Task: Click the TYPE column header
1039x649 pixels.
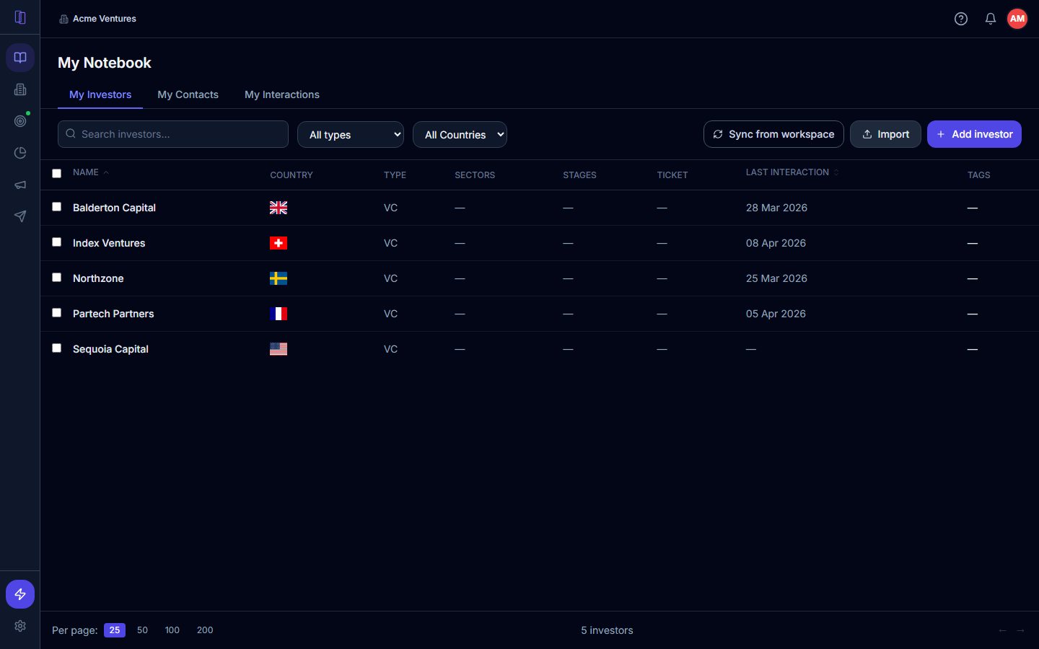Action: point(395,175)
